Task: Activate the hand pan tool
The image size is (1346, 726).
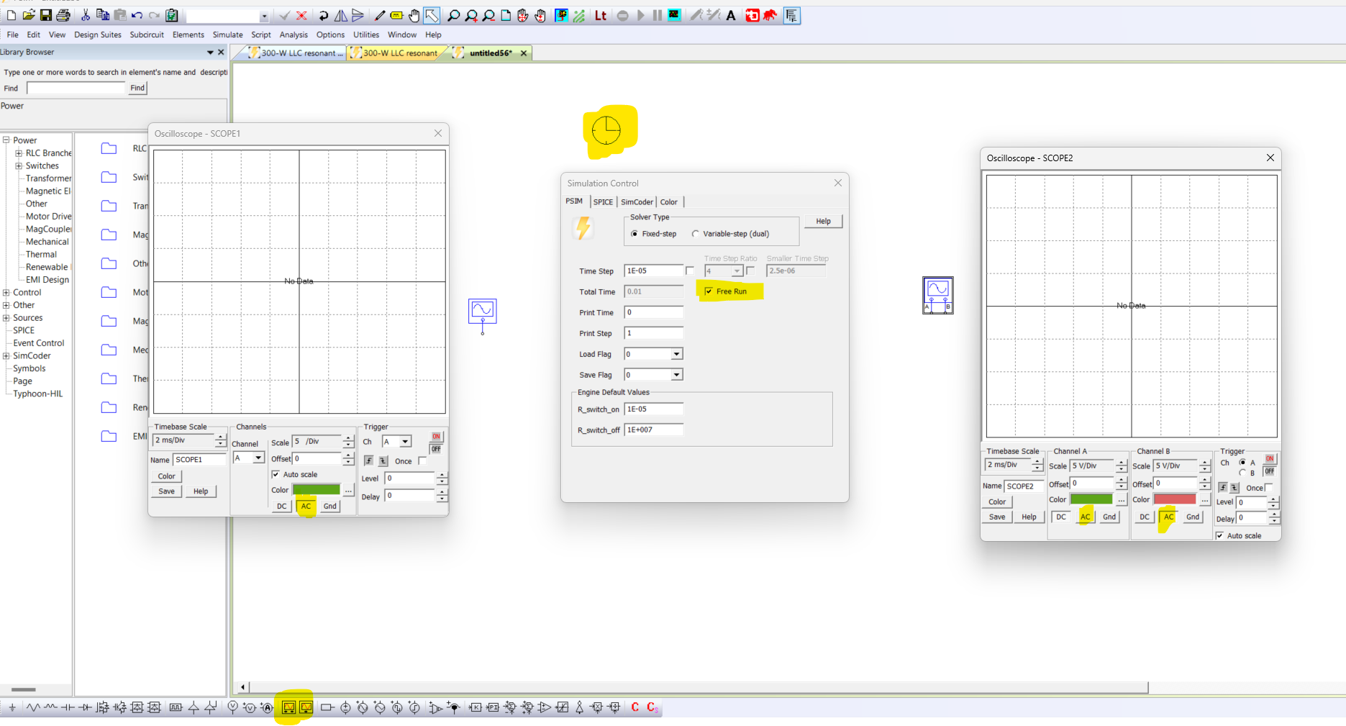Action: pyautogui.click(x=414, y=15)
